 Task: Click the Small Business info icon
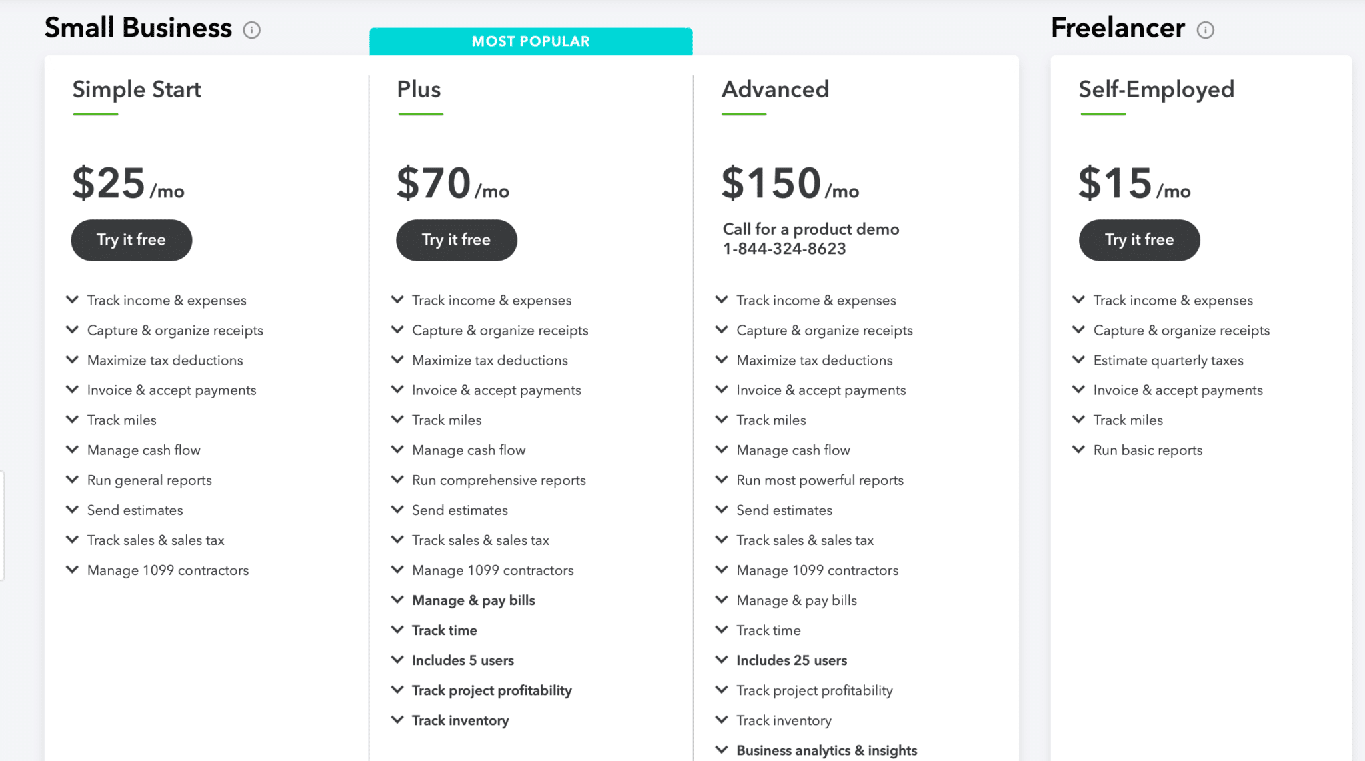(x=251, y=30)
